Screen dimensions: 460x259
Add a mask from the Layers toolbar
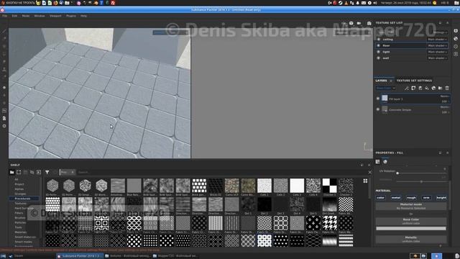[x=413, y=88]
